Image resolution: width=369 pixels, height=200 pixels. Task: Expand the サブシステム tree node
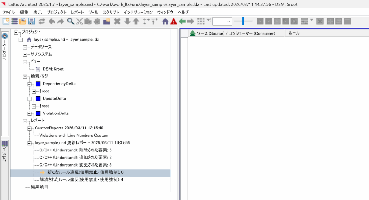point(25,54)
